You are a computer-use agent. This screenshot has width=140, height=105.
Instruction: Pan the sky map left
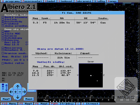11,92
